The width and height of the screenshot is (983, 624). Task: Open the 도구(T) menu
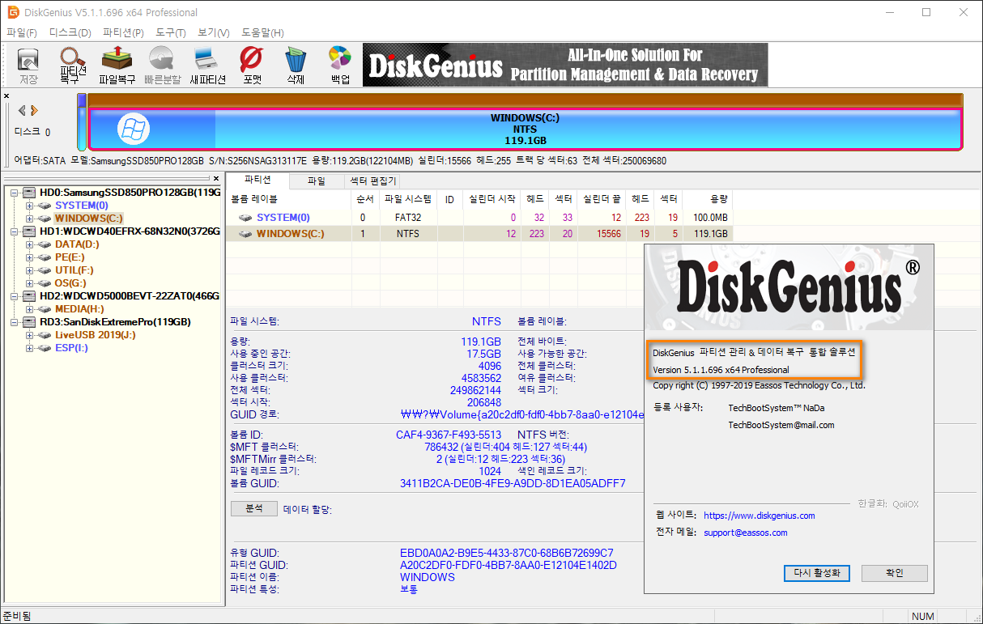[x=171, y=32]
